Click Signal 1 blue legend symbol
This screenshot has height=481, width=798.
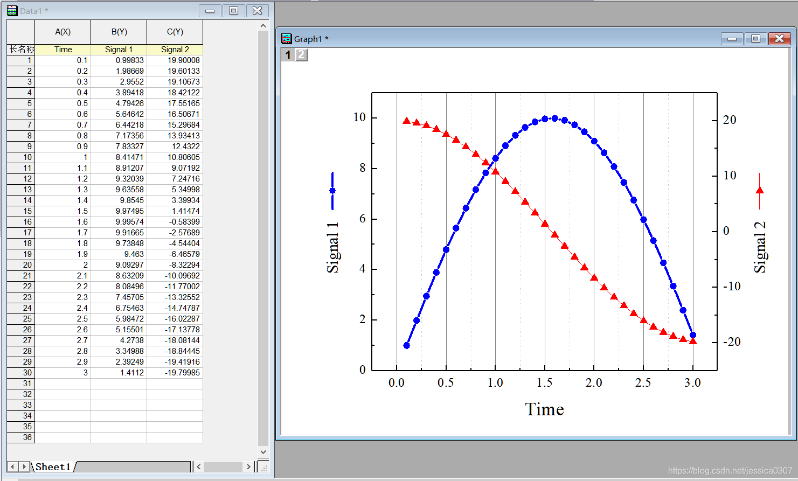pos(332,191)
